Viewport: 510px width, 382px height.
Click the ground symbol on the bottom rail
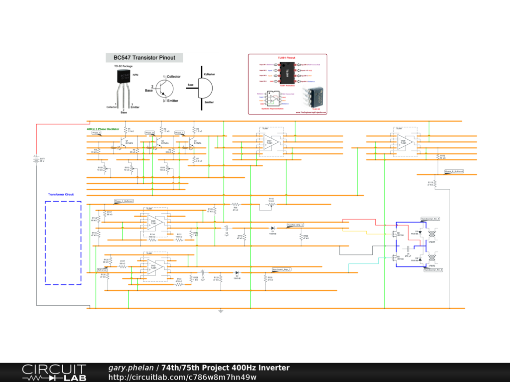(221, 311)
